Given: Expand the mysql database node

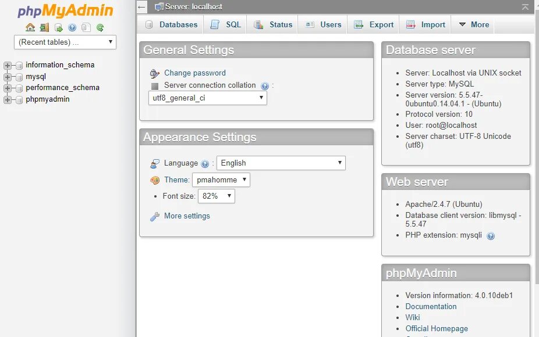Looking at the screenshot, I should (7, 77).
